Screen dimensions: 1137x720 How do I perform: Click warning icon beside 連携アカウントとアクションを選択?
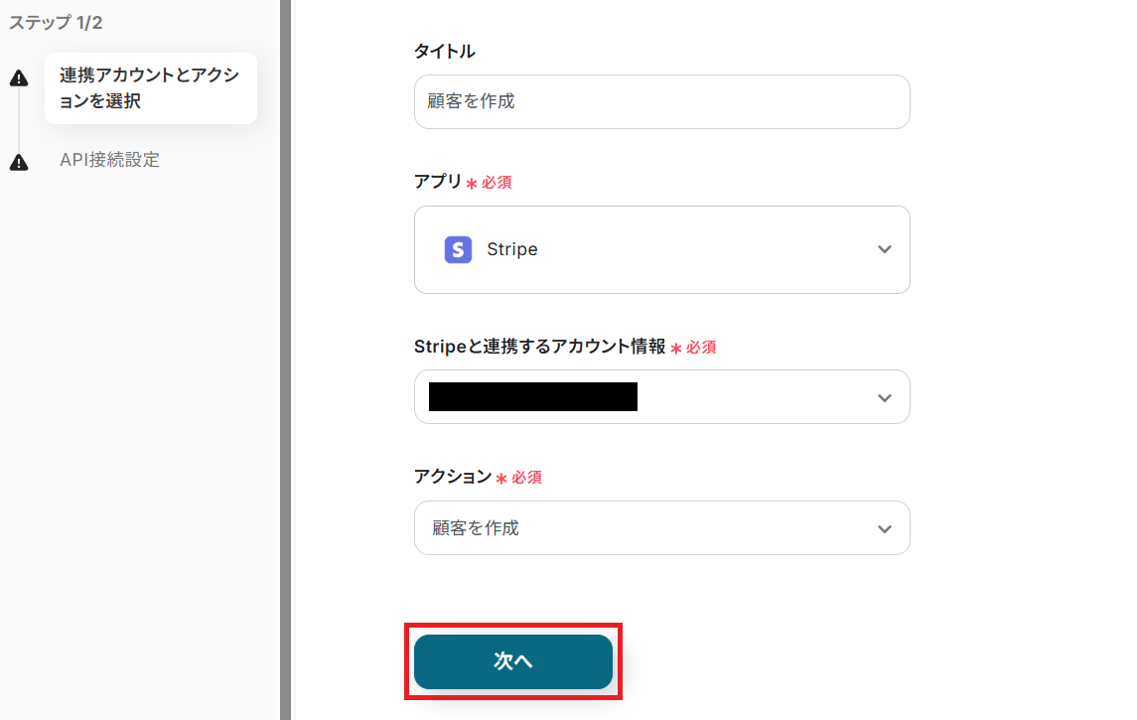click(18, 79)
